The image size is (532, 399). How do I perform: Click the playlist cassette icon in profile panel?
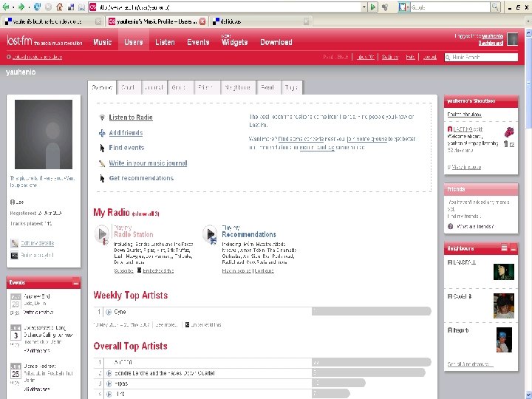(14, 255)
